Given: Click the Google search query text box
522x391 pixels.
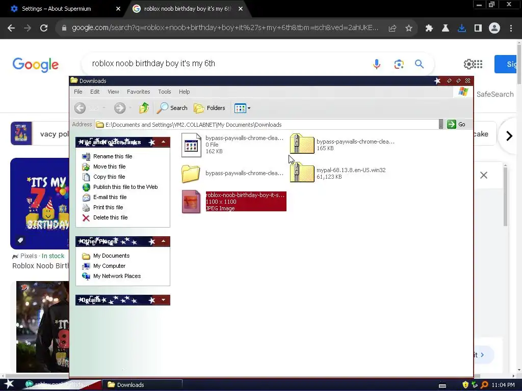Looking at the screenshot, I should coord(226,64).
